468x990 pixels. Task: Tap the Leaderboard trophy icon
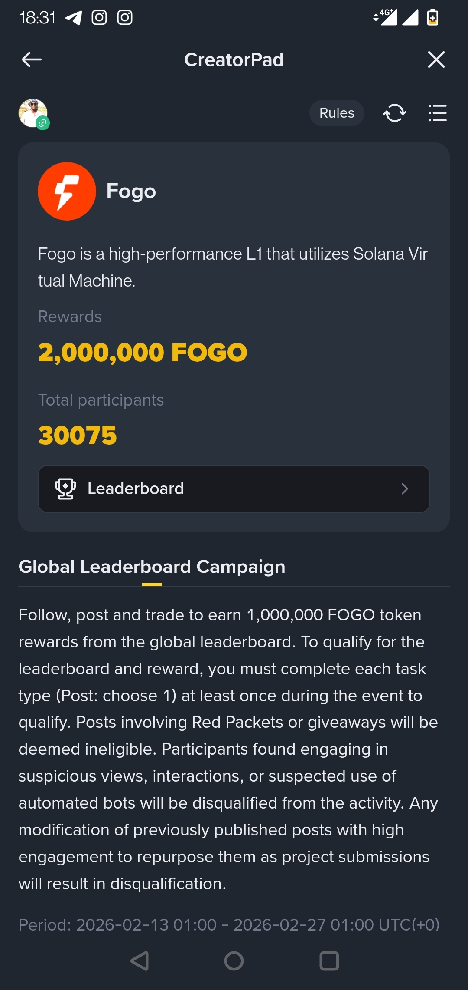pyautogui.click(x=65, y=489)
